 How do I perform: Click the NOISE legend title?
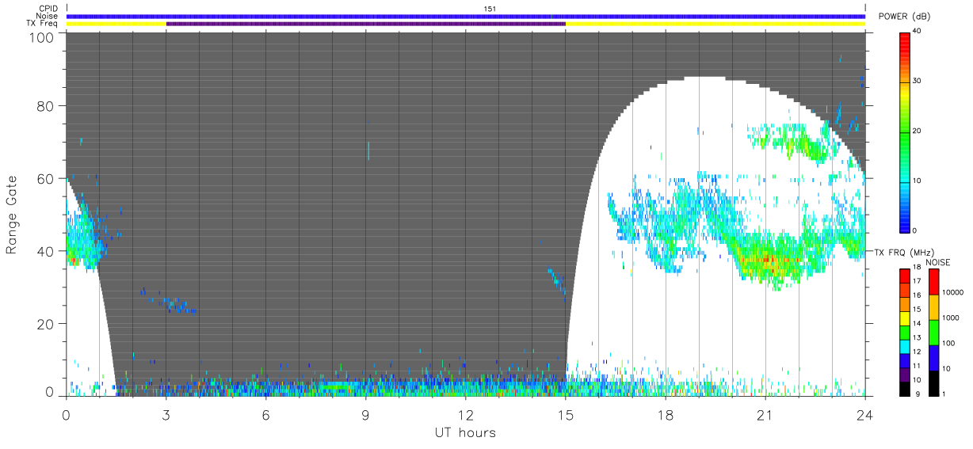tap(938, 262)
